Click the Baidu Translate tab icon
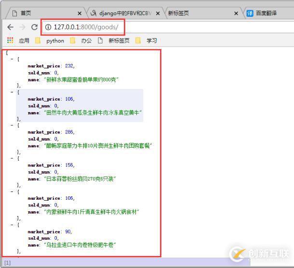Screen dimensions: 294x268 tap(250, 13)
